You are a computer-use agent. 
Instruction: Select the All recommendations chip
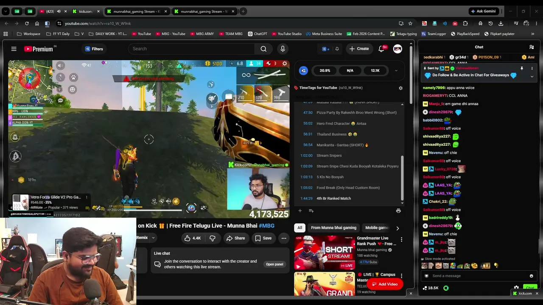299,228
